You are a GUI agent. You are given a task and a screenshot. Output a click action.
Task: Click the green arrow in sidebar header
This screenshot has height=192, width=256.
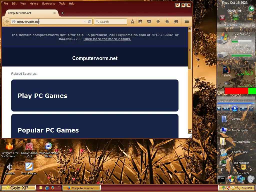pos(251,8)
